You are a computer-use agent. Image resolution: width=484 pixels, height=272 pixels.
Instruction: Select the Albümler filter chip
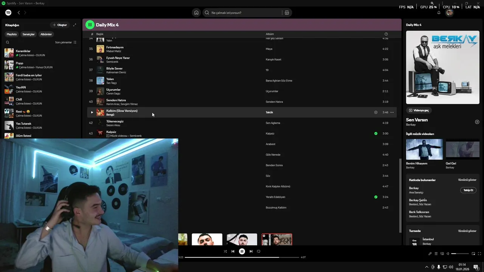coord(46,34)
